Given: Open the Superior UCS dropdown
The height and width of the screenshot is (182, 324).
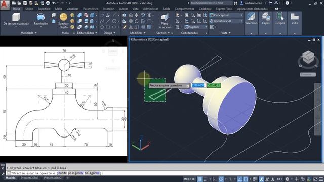Looking at the screenshot, I should pyautogui.click(x=196, y=27).
